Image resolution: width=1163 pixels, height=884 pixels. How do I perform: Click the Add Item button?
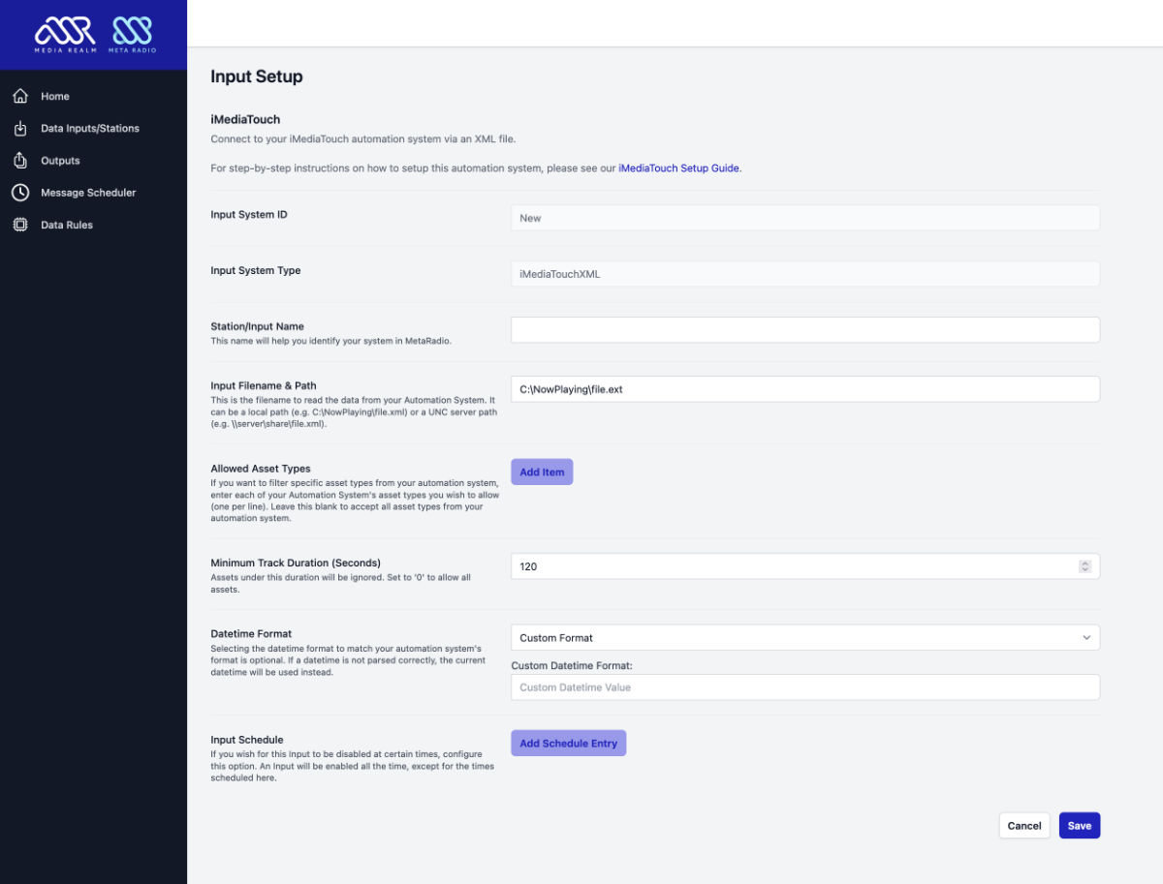click(x=542, y=472)
